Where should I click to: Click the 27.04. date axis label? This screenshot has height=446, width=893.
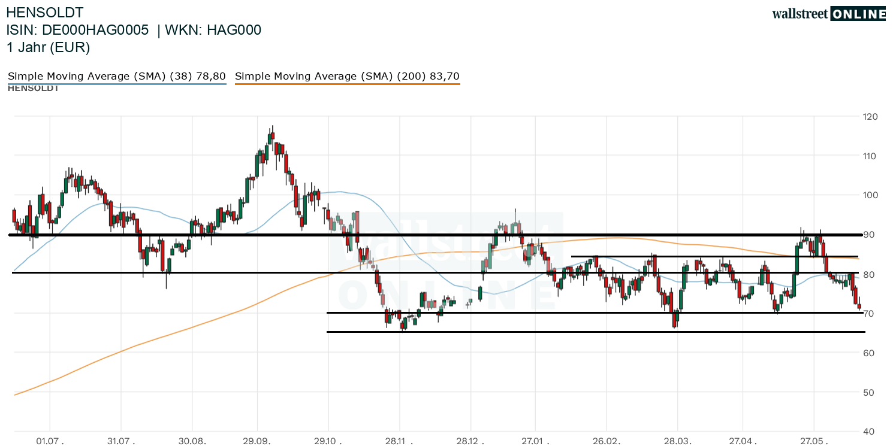(743, 441)
